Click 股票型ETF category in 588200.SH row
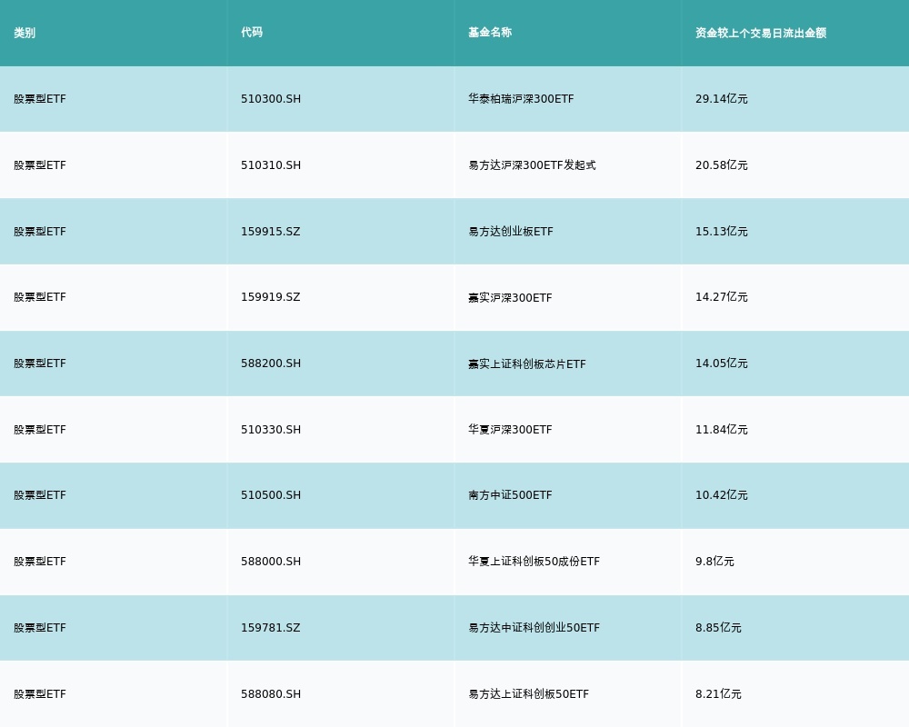Image resolution: width=909 pixels, height=727 pixels. coord(40,363)
